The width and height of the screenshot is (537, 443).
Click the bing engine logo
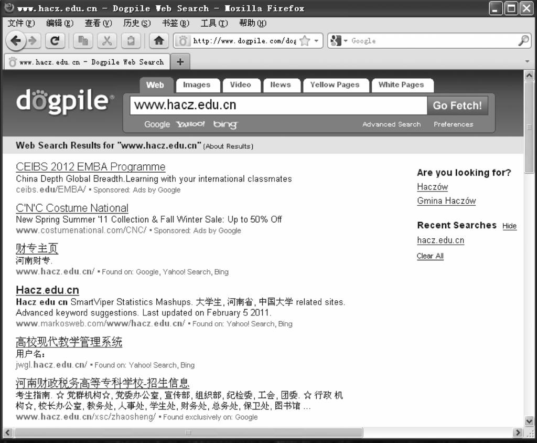tap(225, 125)
